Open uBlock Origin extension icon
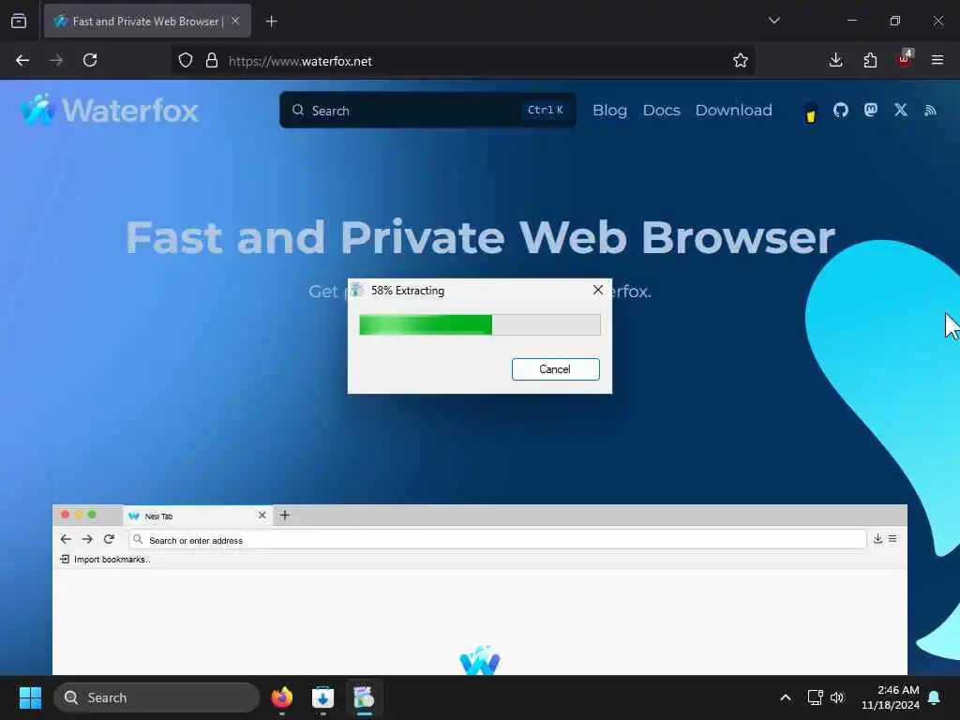The width and height of the screenshot is (960, 720). (x=905, y=59)
